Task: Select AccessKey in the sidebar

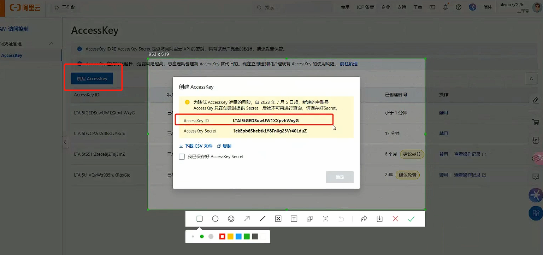Action: tap(12, 55)
